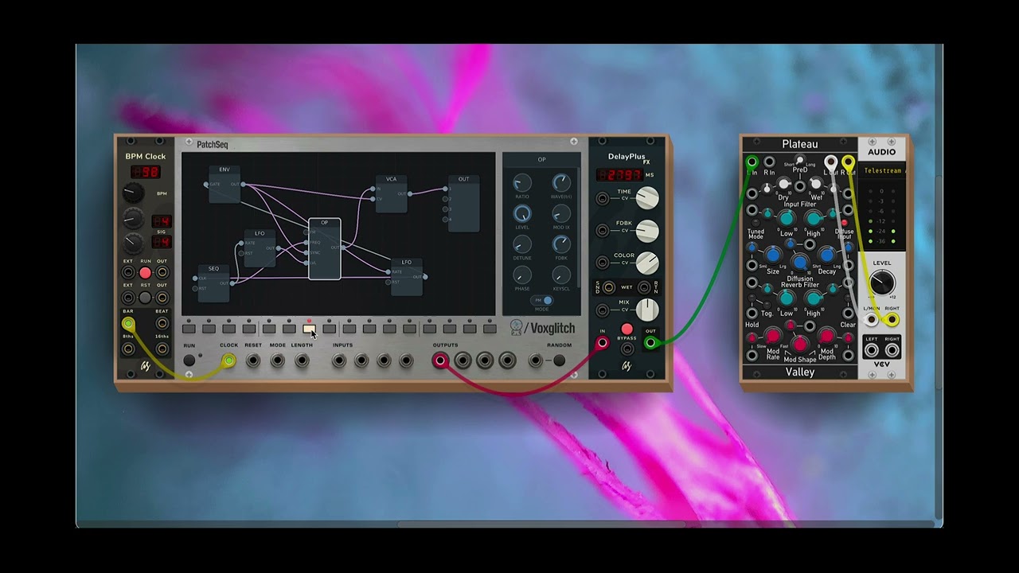
Task: Select the LFO node connected to the SEQ node
Action: tap(260, 248)
